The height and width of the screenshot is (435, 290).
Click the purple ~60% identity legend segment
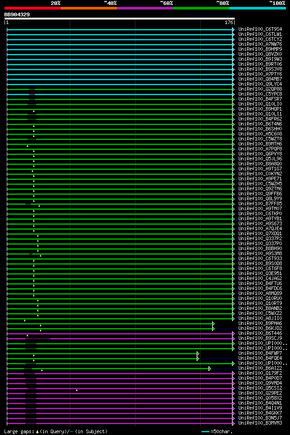[x=145, y=8]
